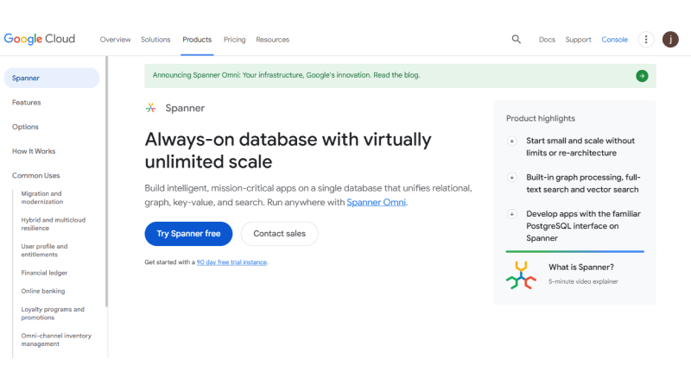Open the three-dot more options menu
Screen dimensions: 691x384
(x=646, y=39)
